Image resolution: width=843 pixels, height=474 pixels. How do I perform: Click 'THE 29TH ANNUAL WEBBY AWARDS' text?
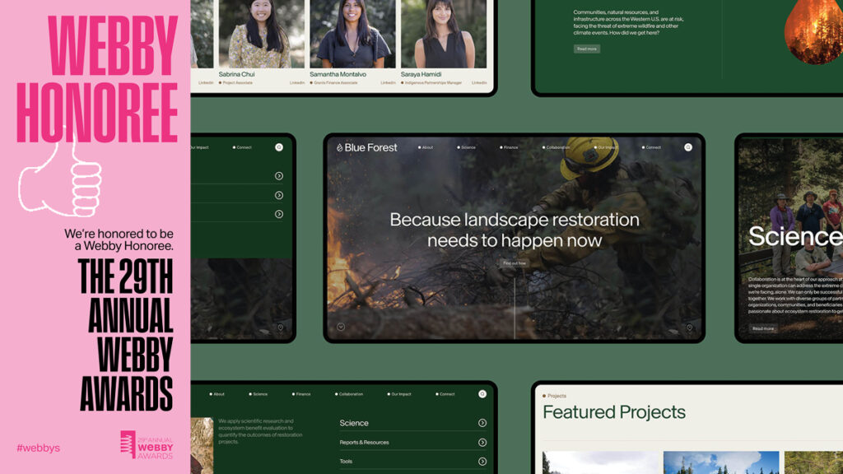(x=126, y=335)
